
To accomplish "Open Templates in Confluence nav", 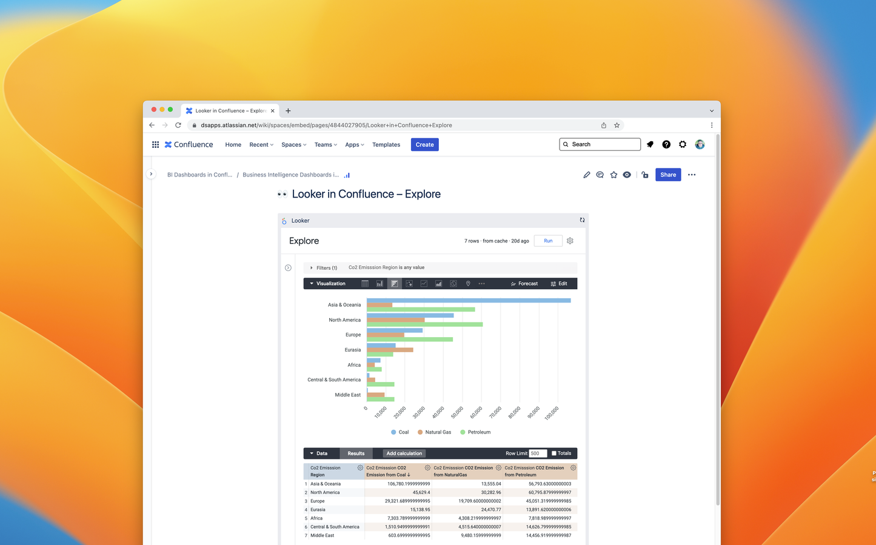I will [x=386, y=145].
